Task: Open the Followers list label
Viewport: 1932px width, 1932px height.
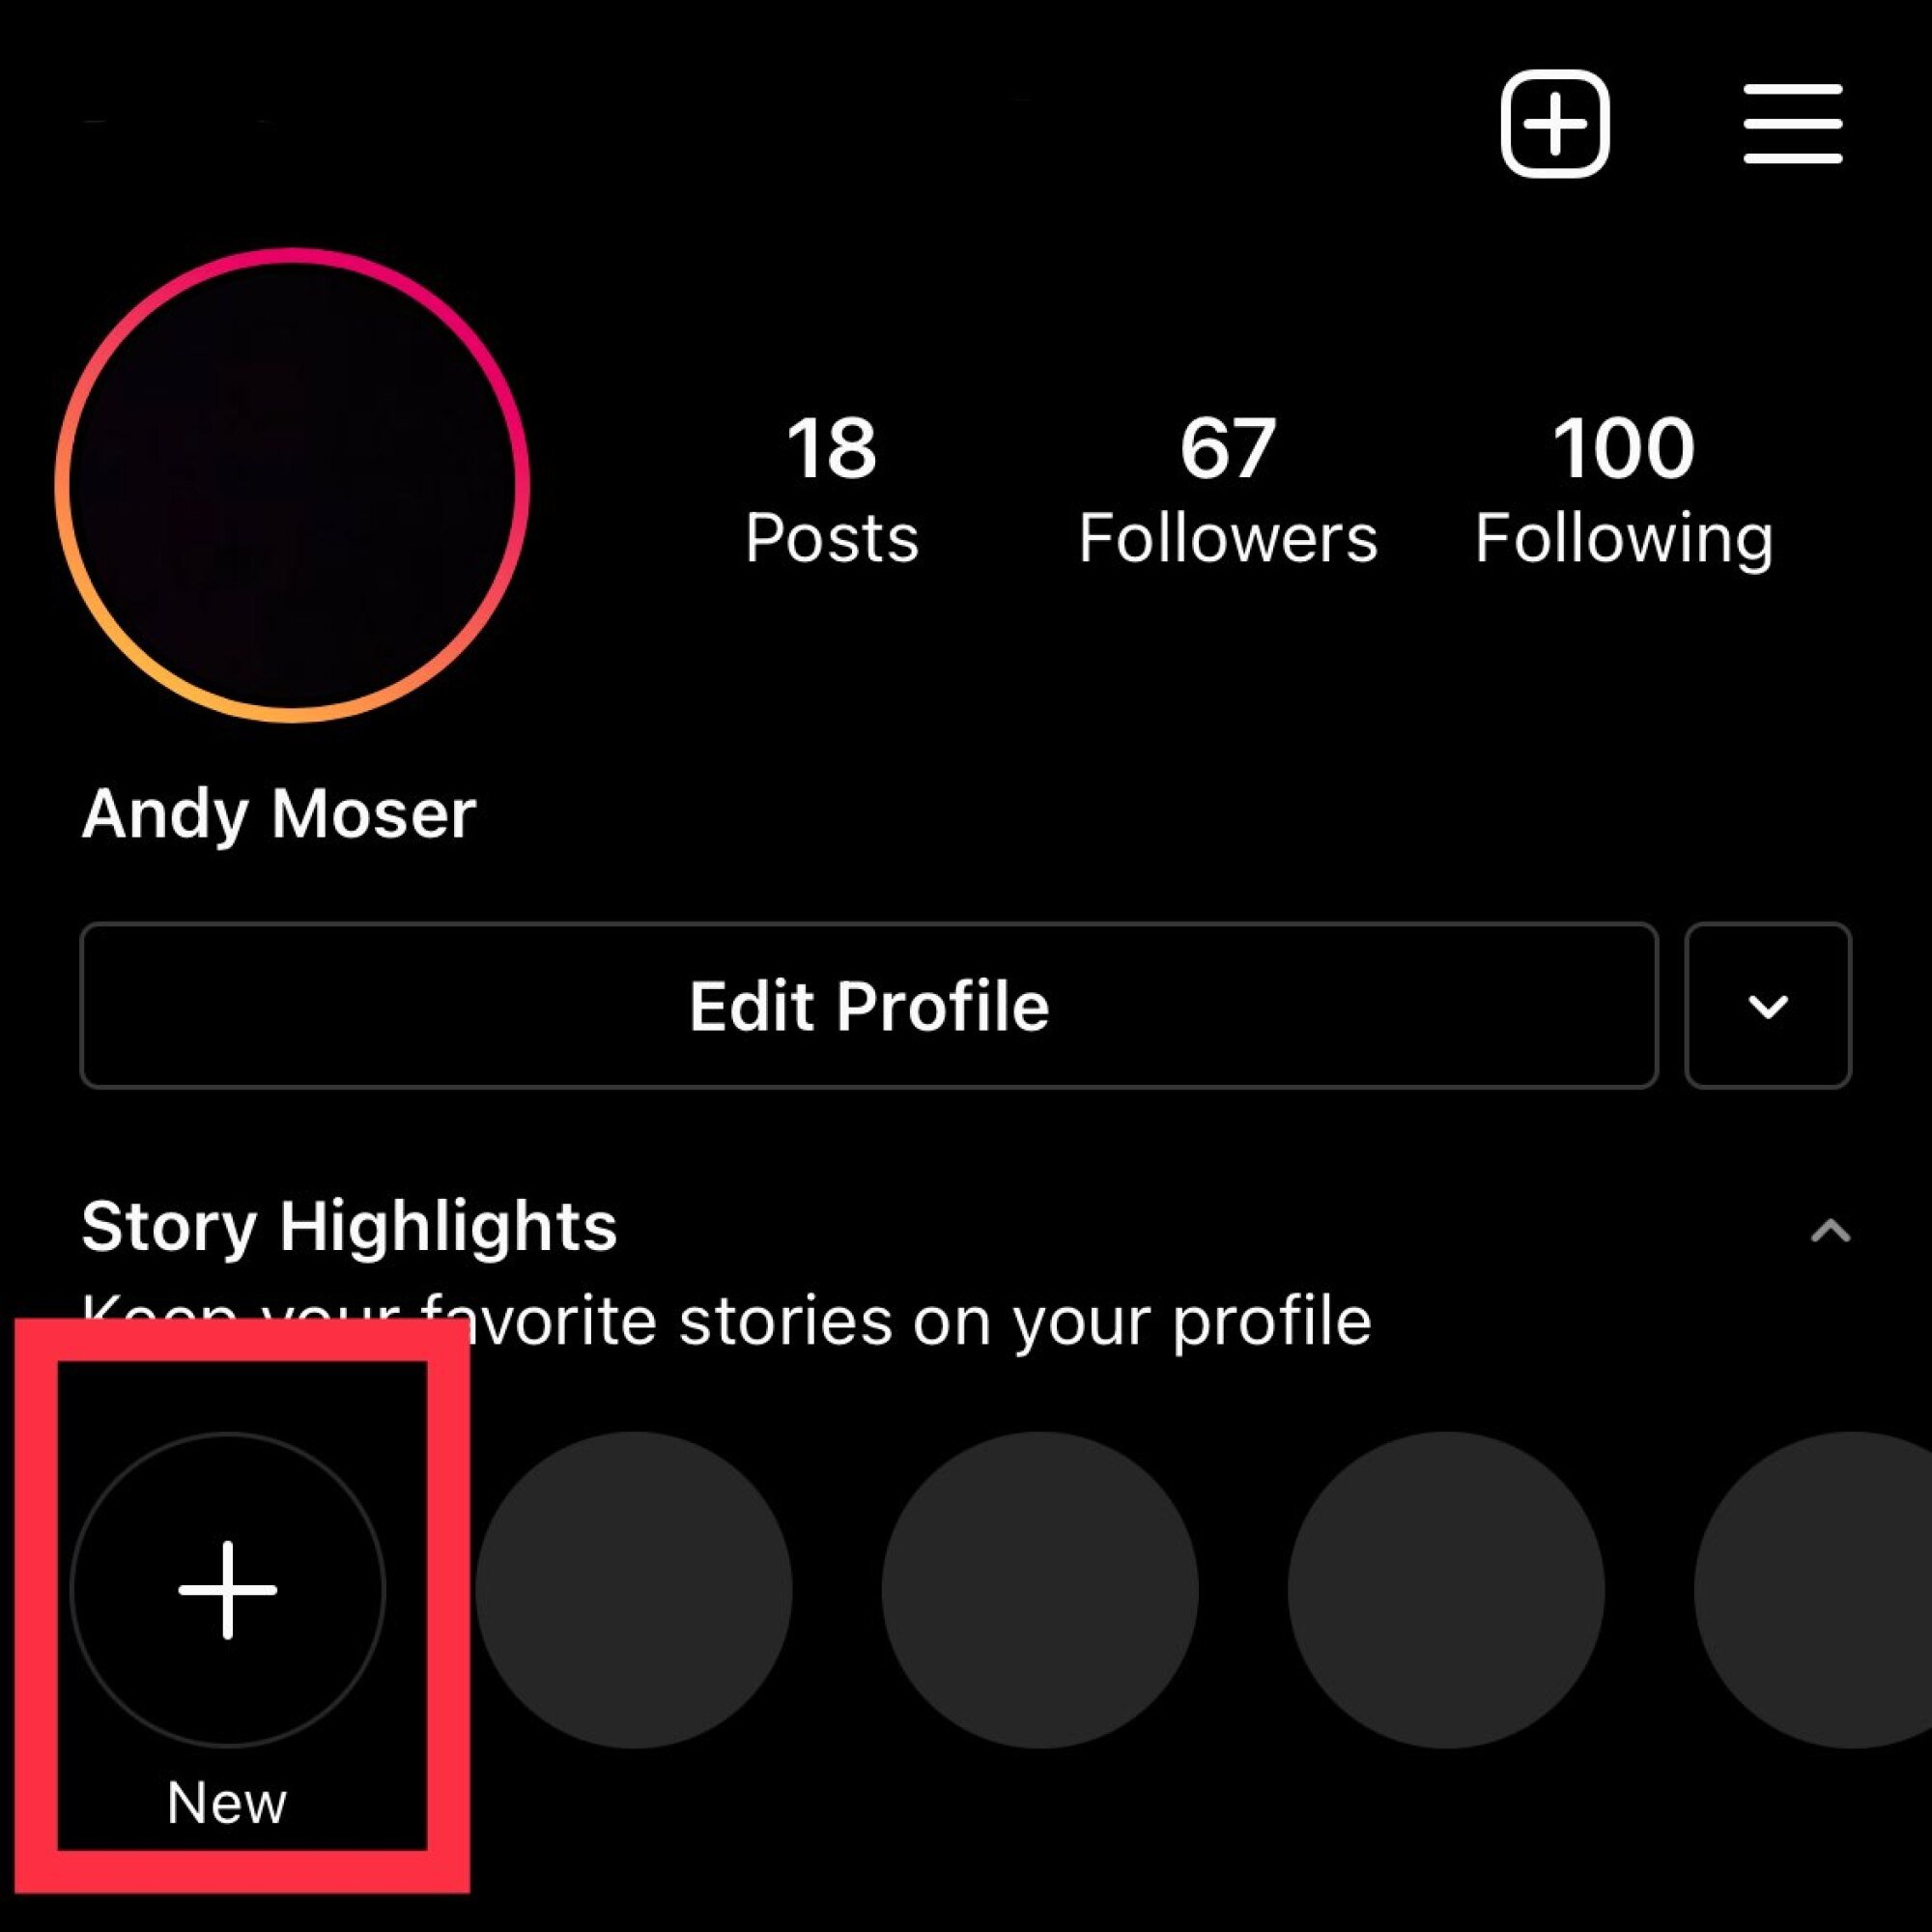Action: coord(1227,539)
